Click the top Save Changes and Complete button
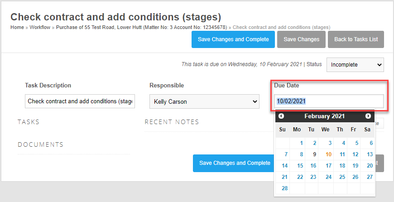 pyautogui.click(x=233, y=39)
